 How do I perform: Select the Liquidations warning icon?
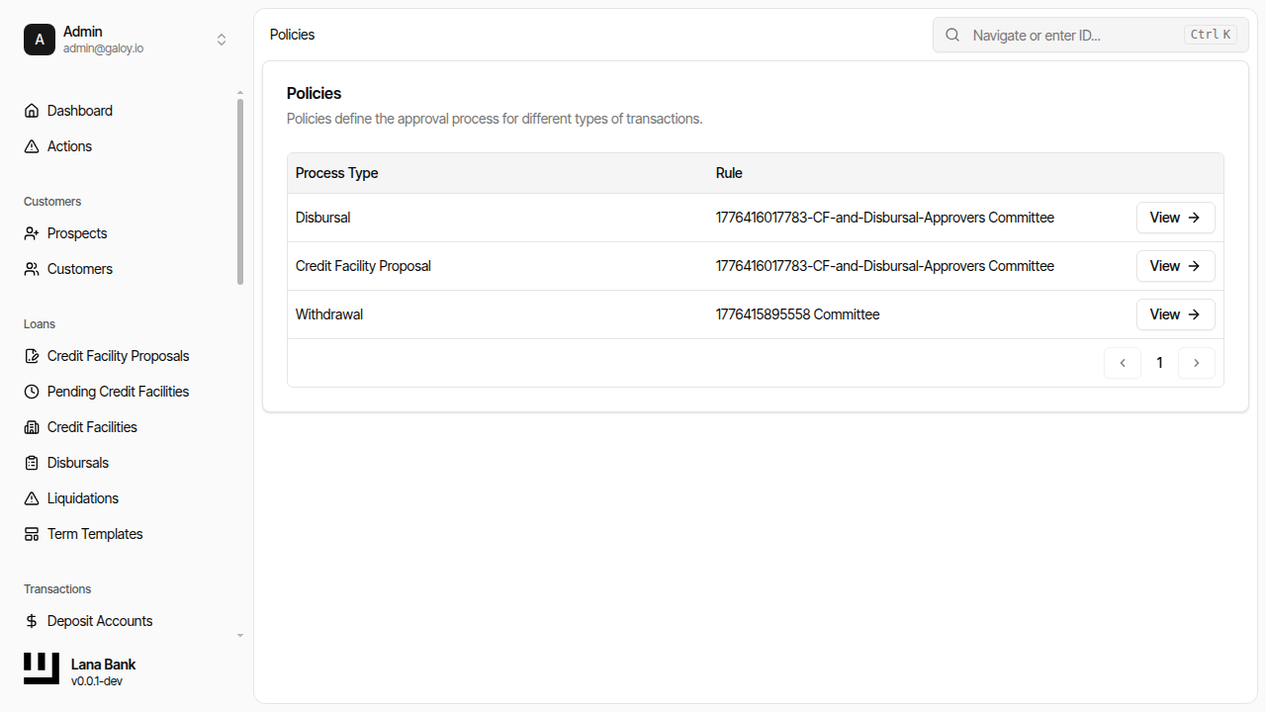pos(31,497)
